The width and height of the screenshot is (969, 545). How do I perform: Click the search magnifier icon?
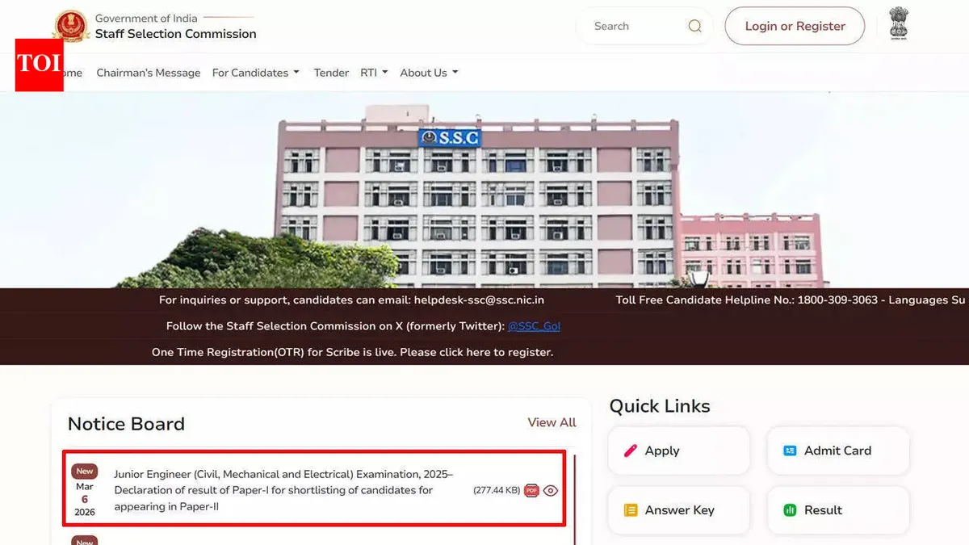tap(694, 26)
